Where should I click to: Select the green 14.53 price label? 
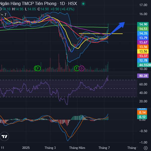pos(143,29)
